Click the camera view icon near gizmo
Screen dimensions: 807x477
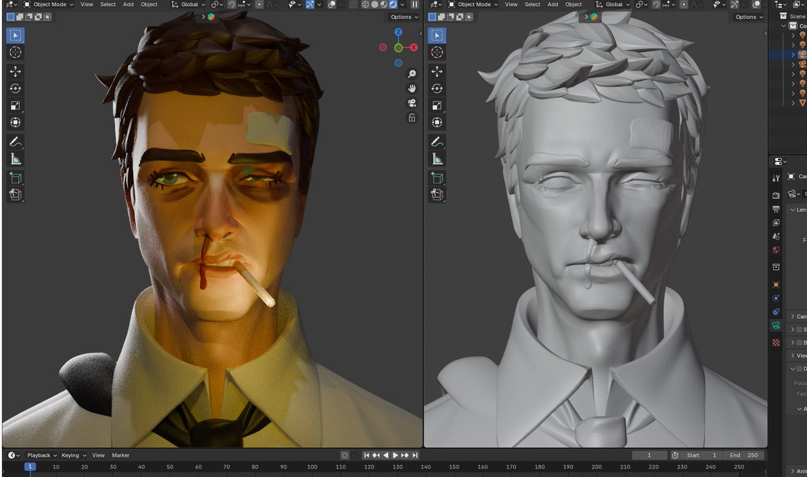412,102
